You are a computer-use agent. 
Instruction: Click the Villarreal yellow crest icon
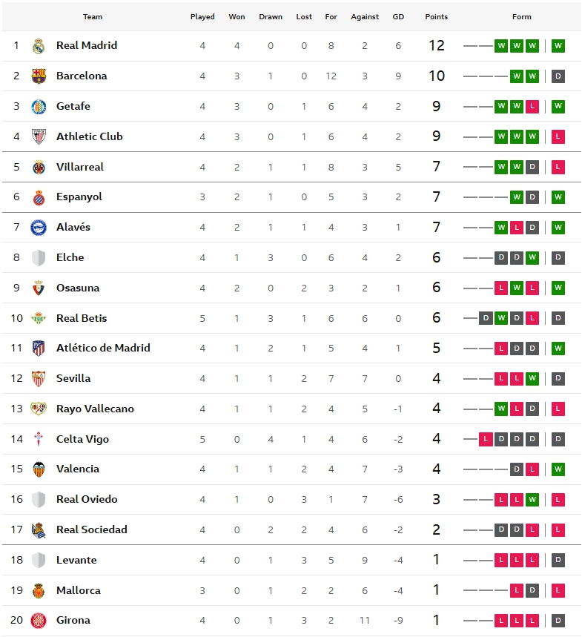[39, 167]
